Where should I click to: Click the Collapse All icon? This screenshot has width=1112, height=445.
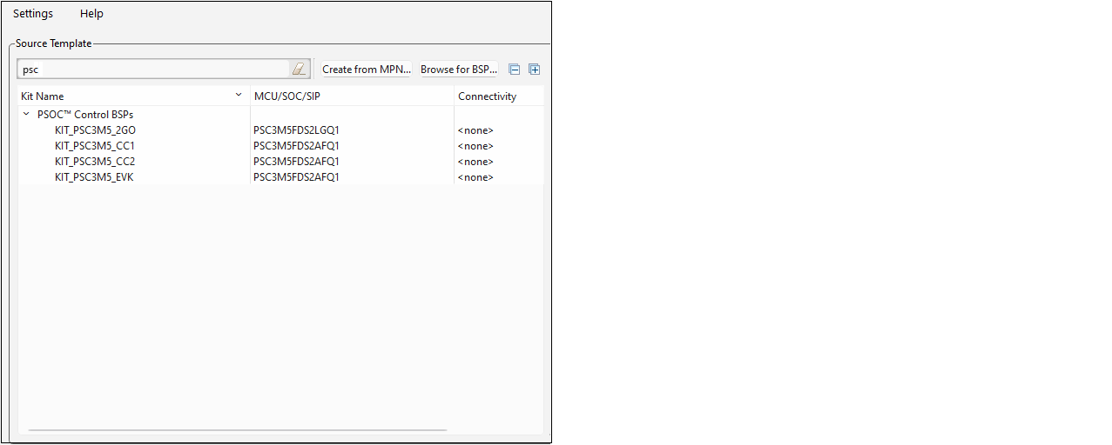[x=515, y=70]
